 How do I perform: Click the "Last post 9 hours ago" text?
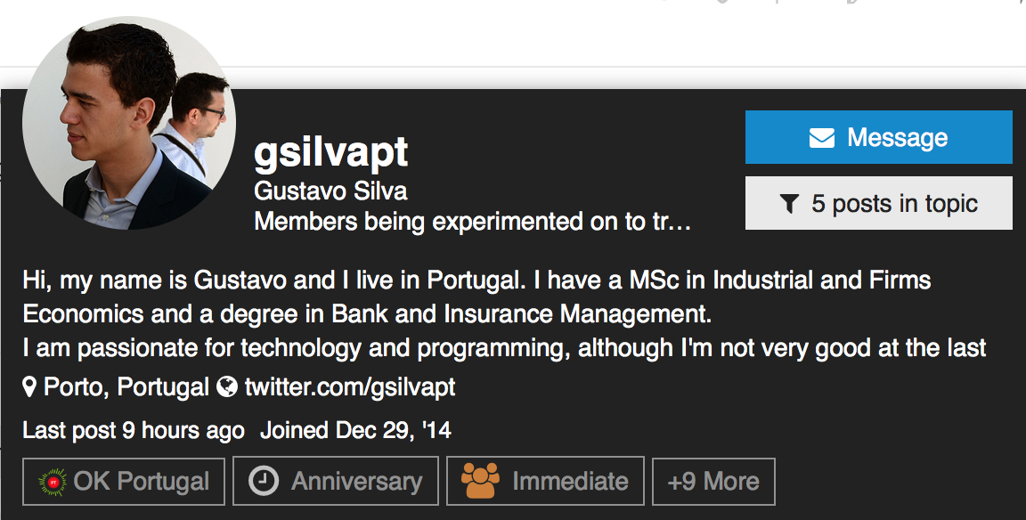point(134,431)
